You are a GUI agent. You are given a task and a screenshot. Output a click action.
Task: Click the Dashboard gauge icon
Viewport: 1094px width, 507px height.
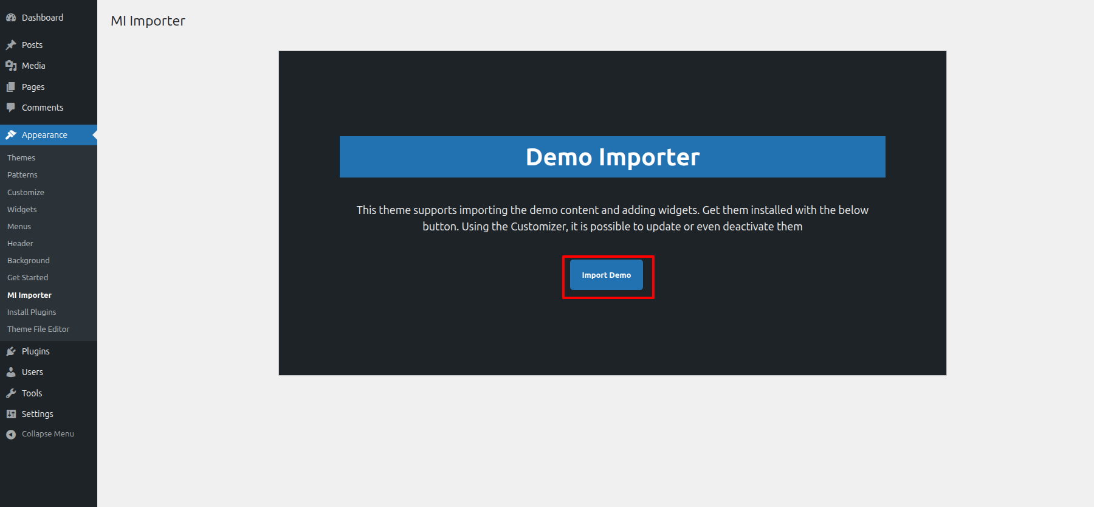(11, 18)
